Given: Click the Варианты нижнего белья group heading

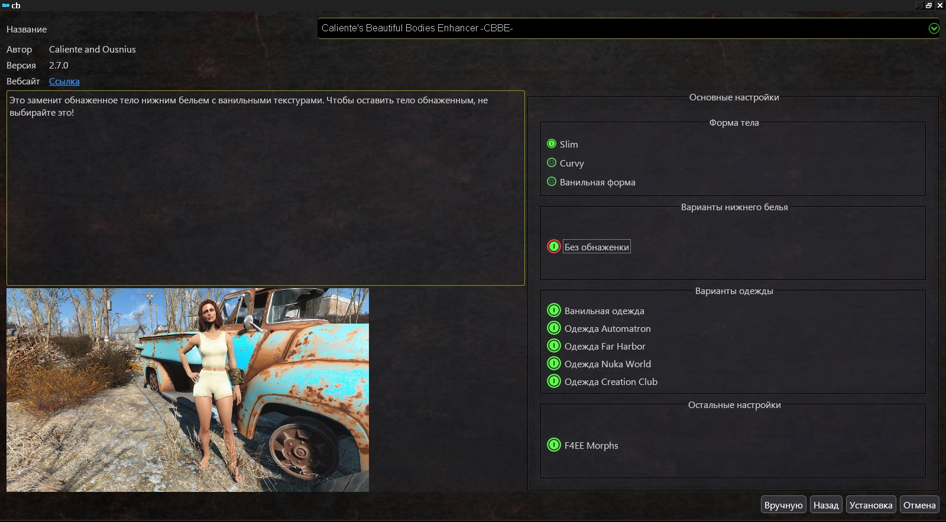Looking at the screenshot, I should click(734, 207).
